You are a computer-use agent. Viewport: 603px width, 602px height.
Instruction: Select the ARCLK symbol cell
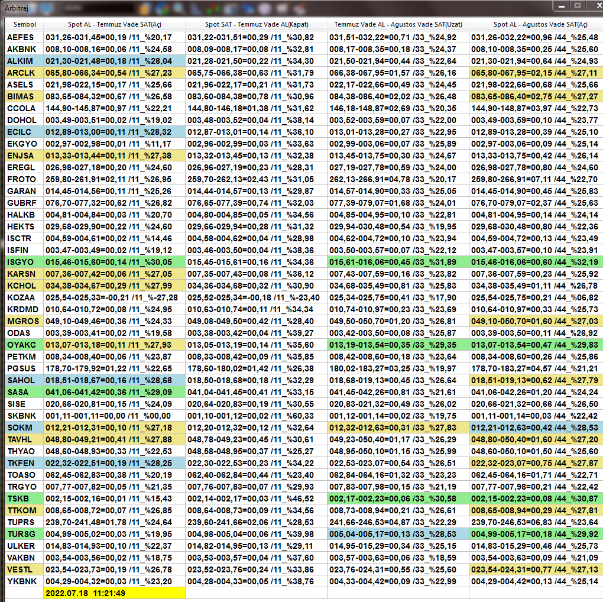pyautogui.click(x=24, y=73)
